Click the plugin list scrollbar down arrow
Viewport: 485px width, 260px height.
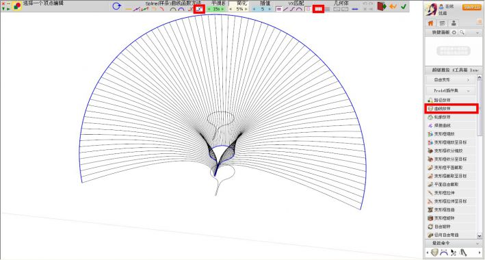(480, 236)
